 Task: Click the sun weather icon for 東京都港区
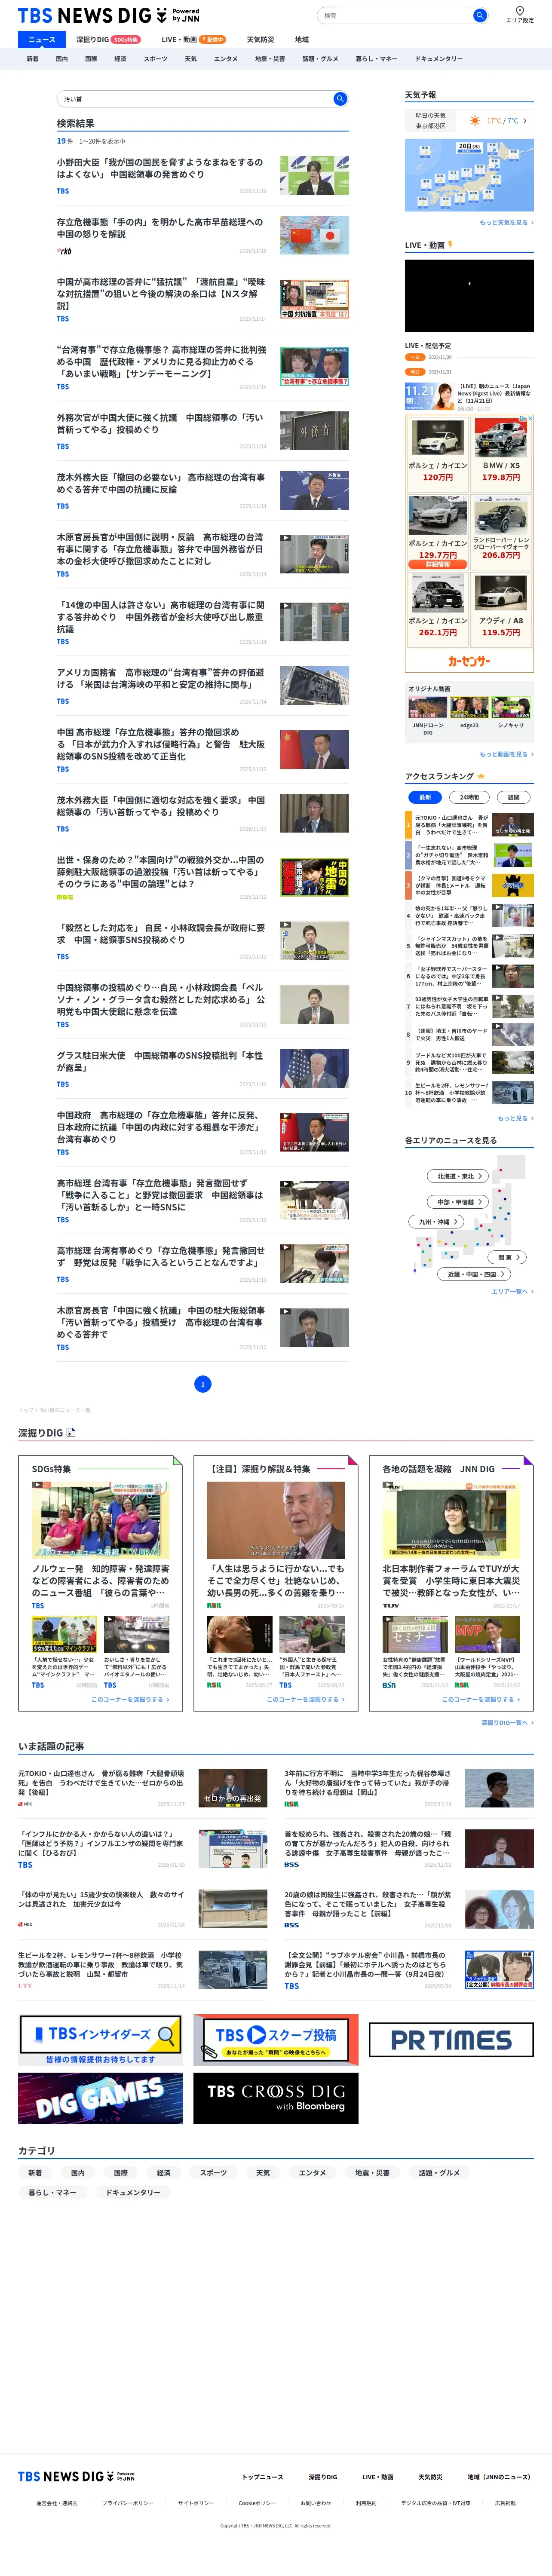coord(475,121)
